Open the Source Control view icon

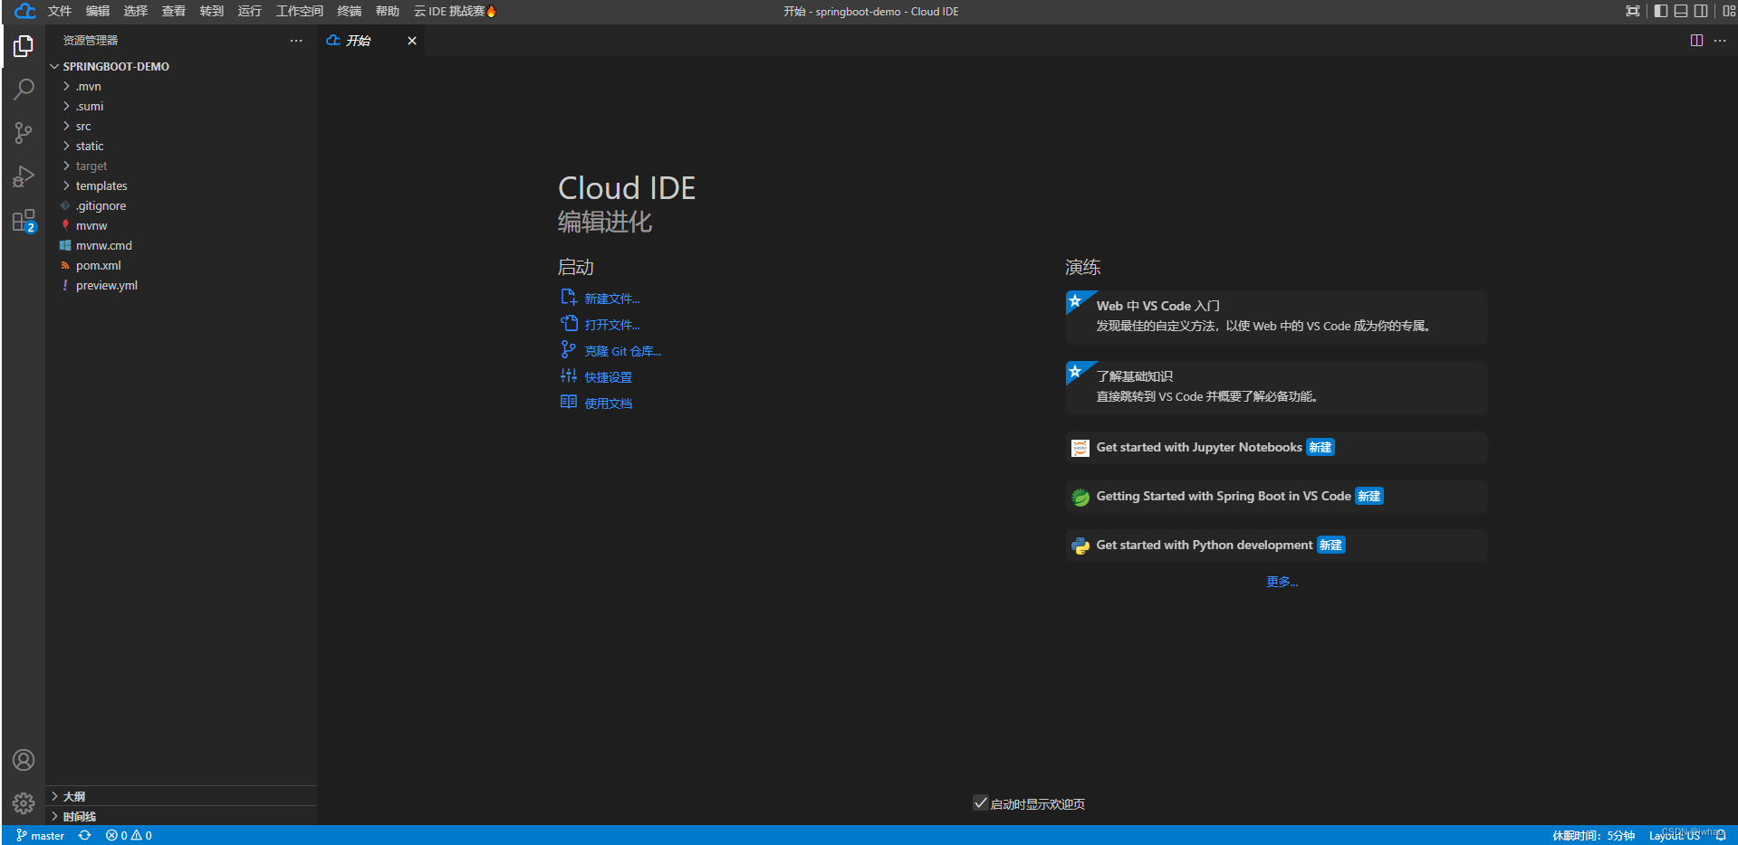[x=24, y=133]
